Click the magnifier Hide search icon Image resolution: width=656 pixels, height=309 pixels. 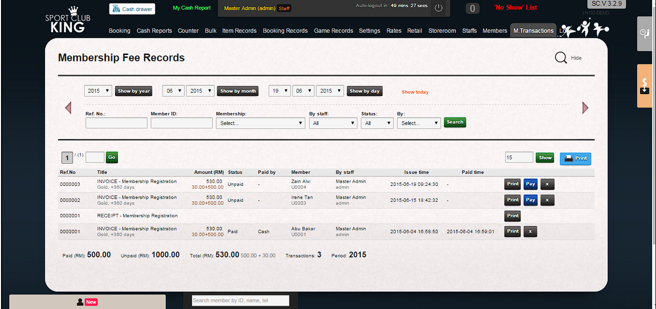[561, 58]
